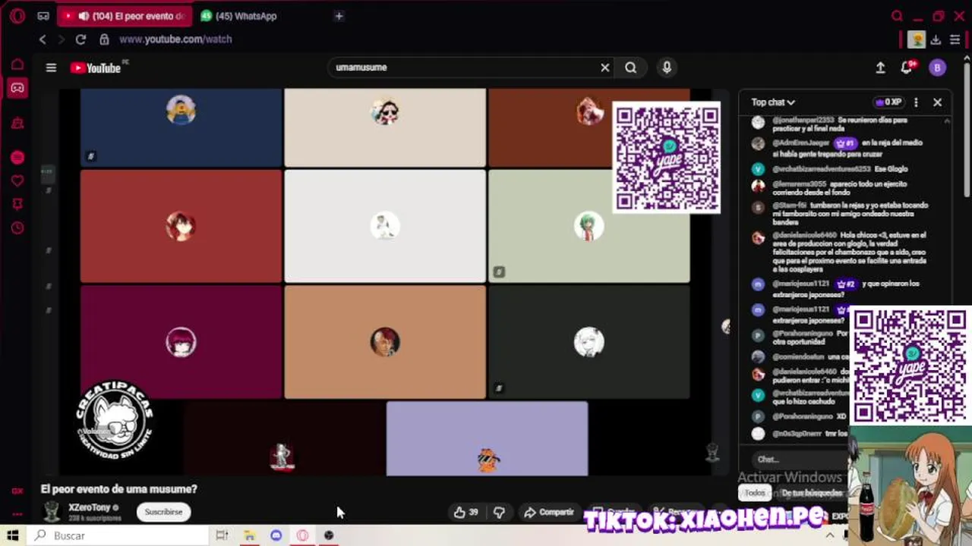The height and width of the screenshot is (546, 972).
Task: Focus the address bar URL
Action: (175, 39)
